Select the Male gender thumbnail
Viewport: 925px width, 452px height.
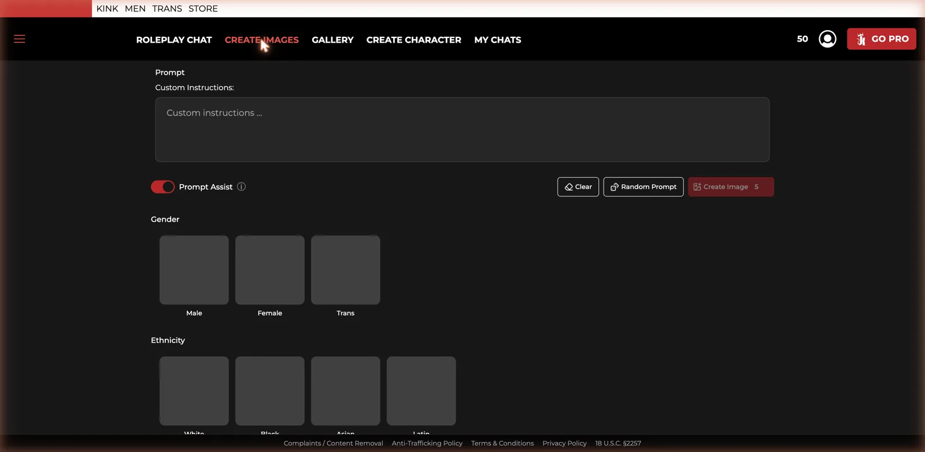[194, 270]
